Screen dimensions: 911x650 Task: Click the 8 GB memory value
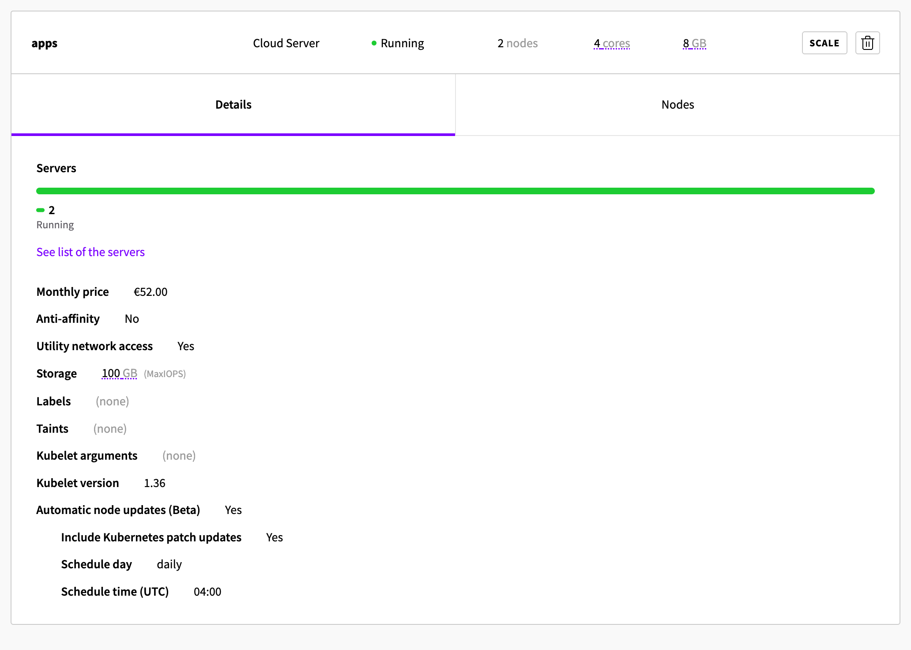point(694,43)
